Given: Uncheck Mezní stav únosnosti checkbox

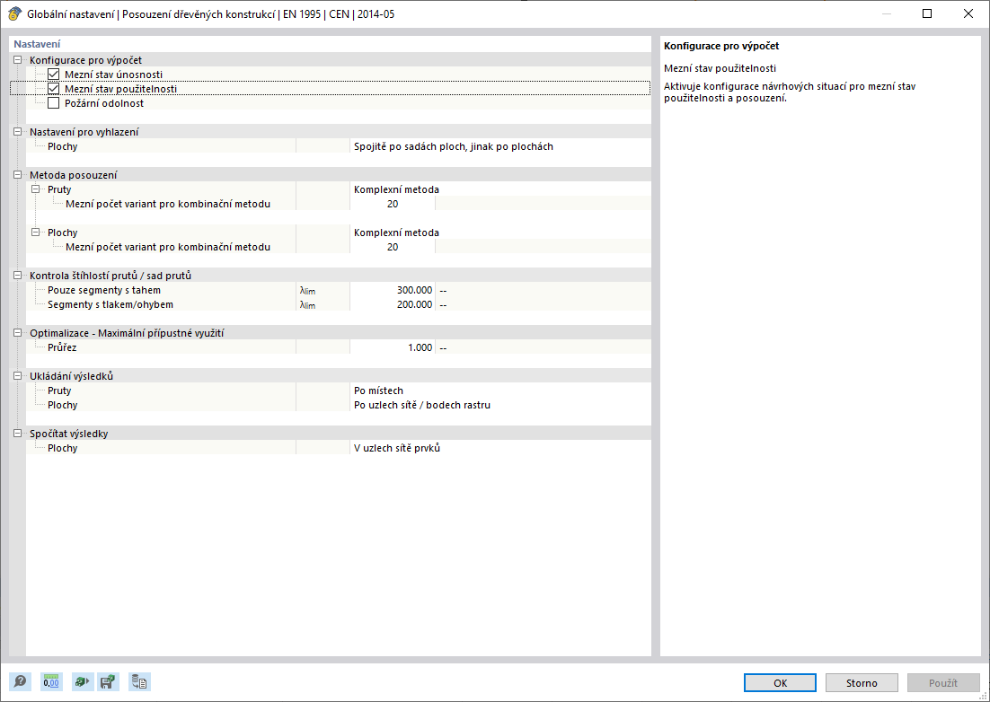Looking at the screenshot, I should pyautogui.click(x=54, y=75).
